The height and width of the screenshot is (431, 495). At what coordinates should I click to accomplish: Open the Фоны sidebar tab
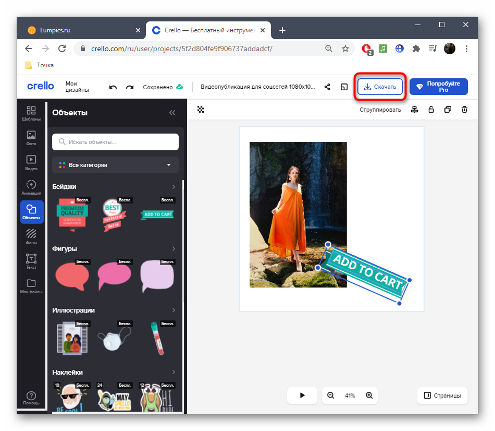click(31, 236)
